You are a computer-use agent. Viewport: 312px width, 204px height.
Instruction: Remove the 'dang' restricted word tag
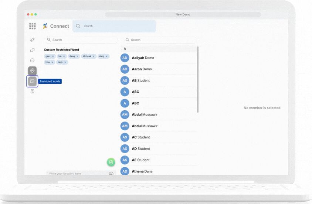[x=107, y=56]
